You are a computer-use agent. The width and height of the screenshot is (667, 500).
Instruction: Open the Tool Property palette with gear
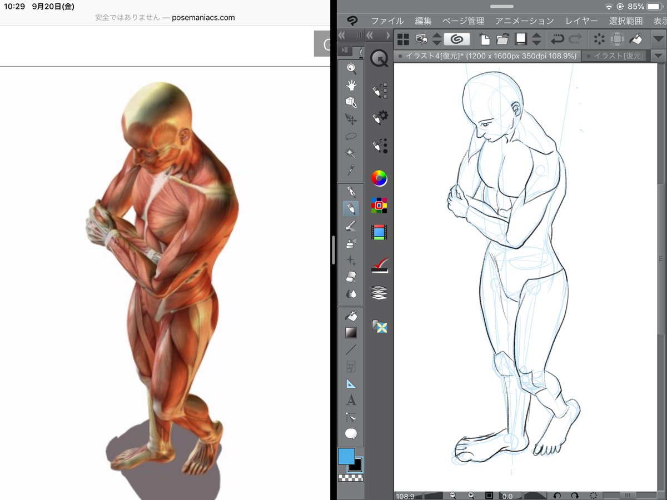point(380,117)
